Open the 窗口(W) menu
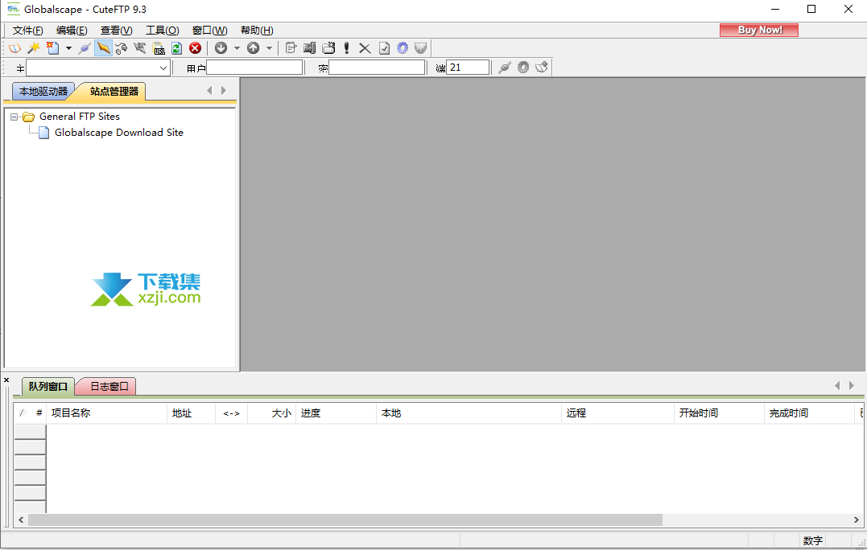This screenshot has width=867, height=550. (209, 31)
